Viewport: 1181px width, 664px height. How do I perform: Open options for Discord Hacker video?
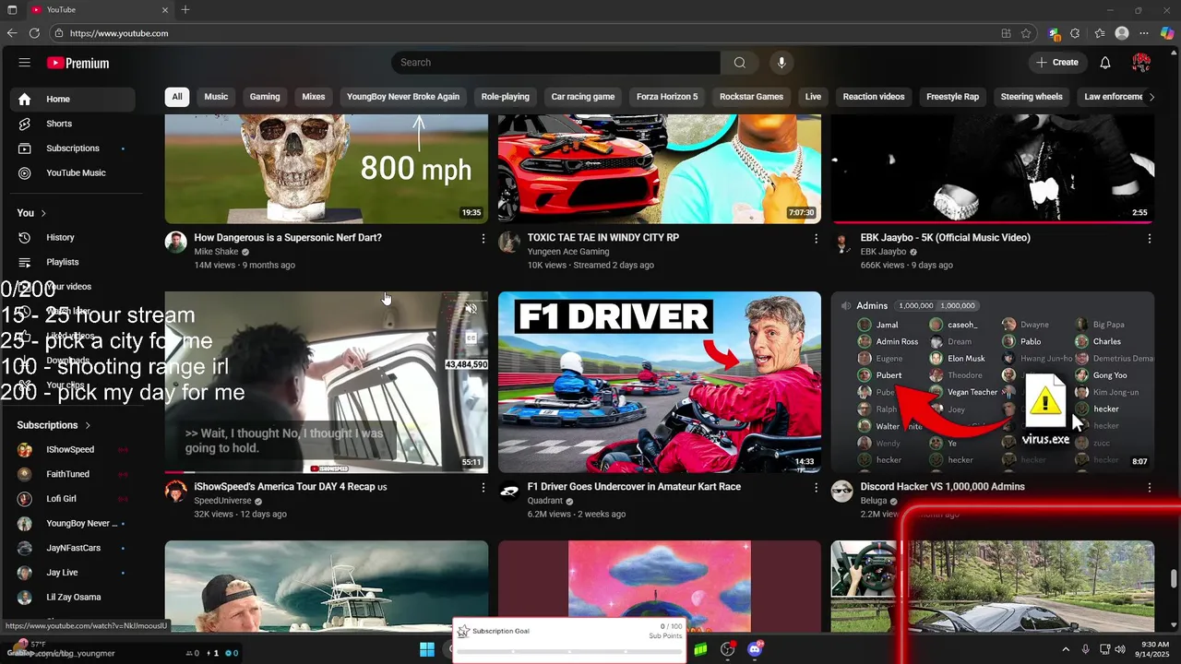click(x=1149, y=487)
